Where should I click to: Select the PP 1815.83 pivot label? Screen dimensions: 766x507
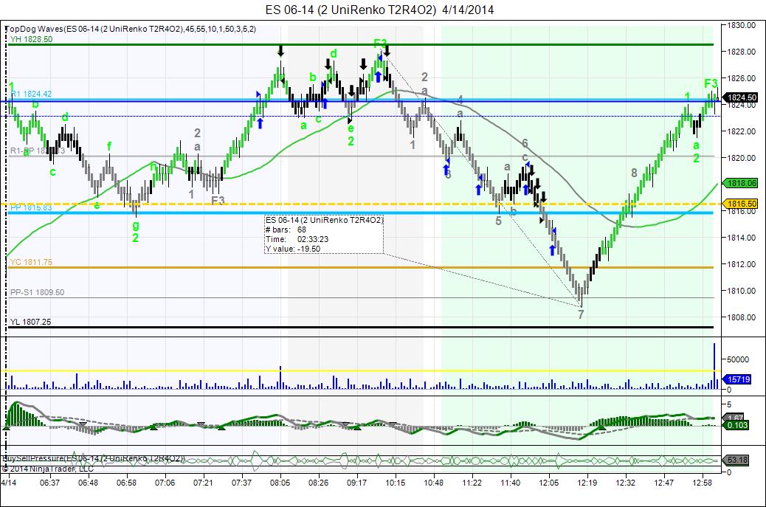(x=31, y=207)
